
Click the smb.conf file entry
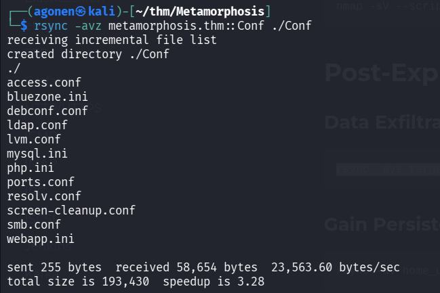tap(34, 225)
